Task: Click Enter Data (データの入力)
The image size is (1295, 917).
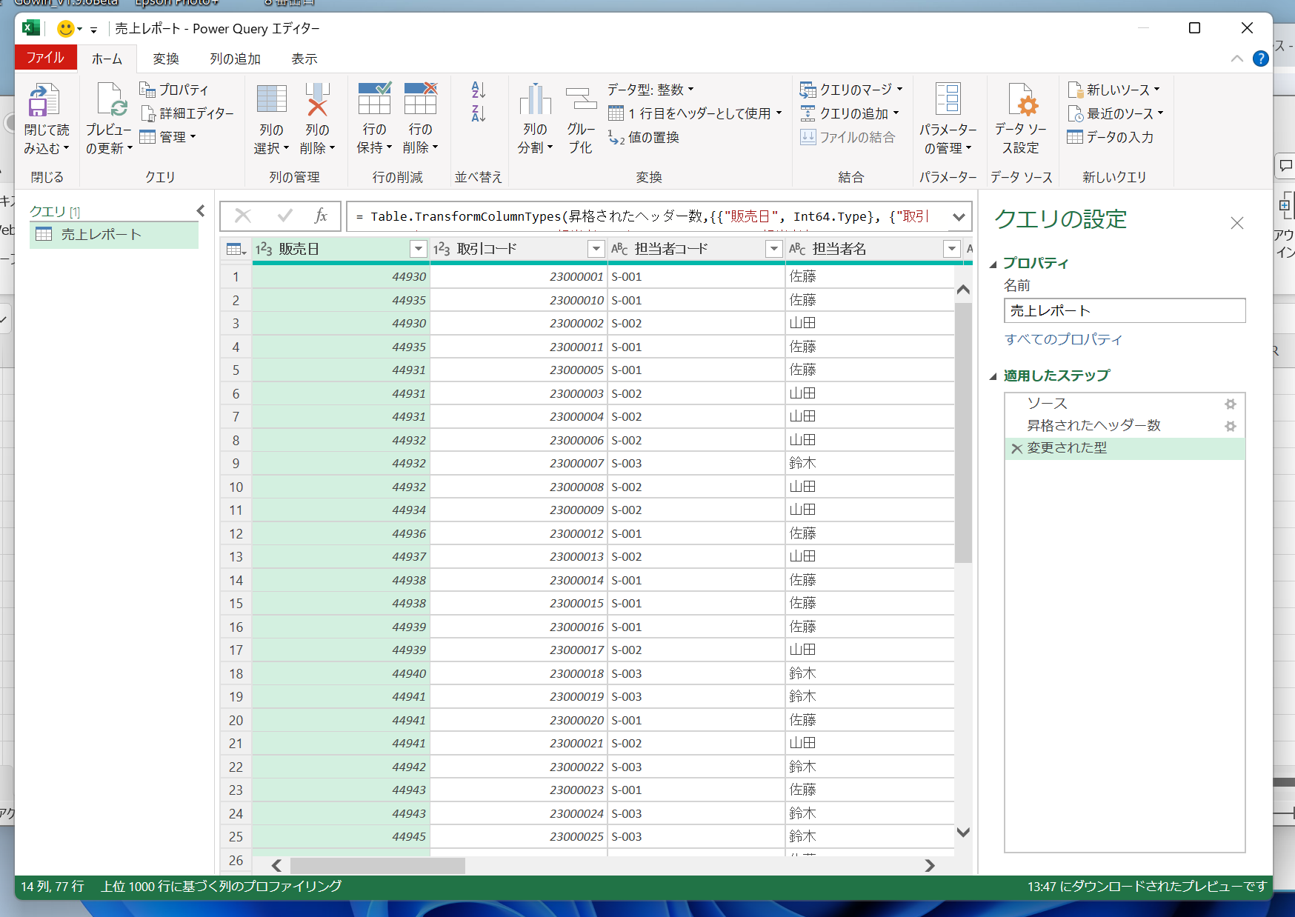Action: (1110, 137)
